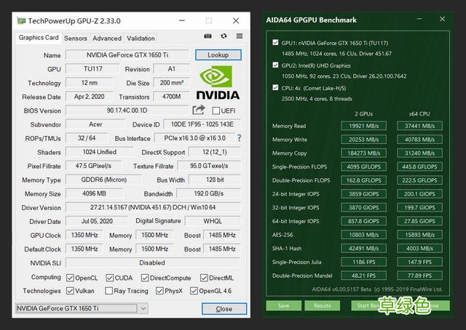Click the Memory Copy 184273 MB/s result
Image resolution: width=466 pixels, height=330 pixels.
tap(364, 153)
